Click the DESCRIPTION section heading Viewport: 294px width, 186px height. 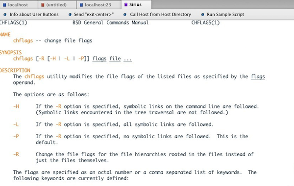[x=15, y=70]
